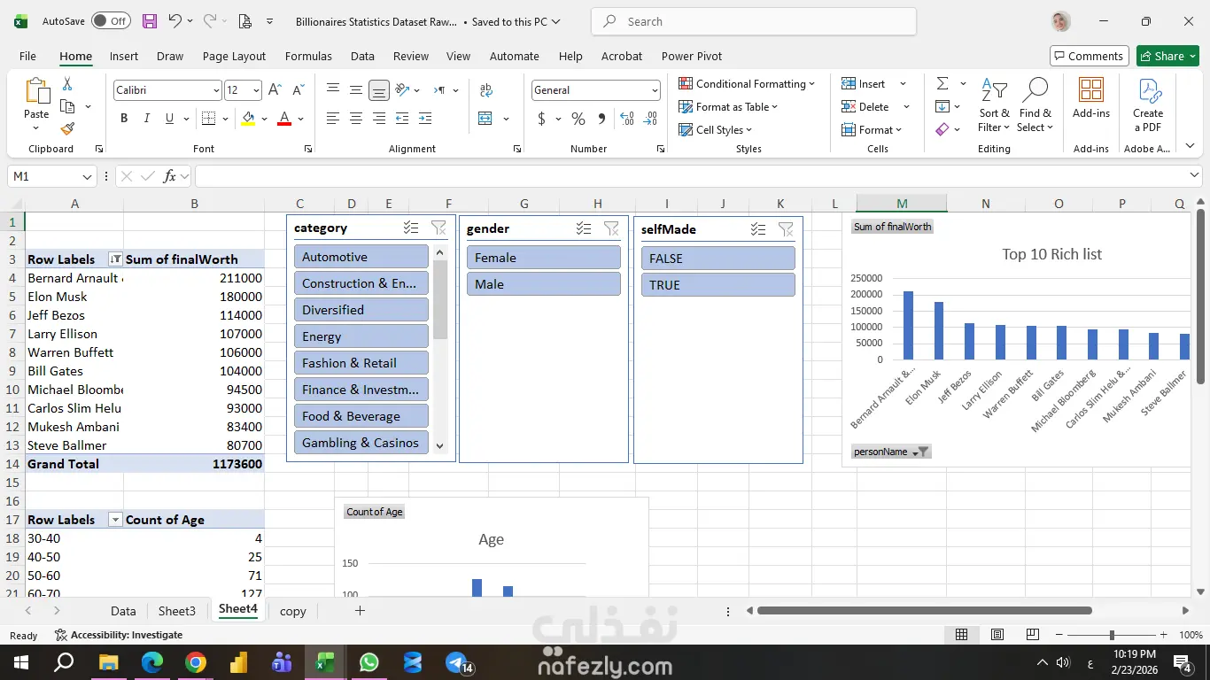Clear filter on the category slicer

tap(438, 228)
